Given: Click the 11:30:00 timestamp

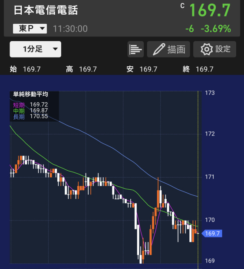Looking at the screenshot, I should (x=70, y=29).
